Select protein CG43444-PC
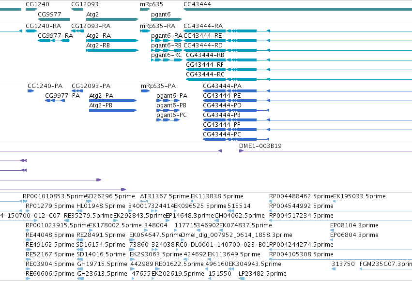The width and height of the screenshot is (412, 281). point(236,139)
